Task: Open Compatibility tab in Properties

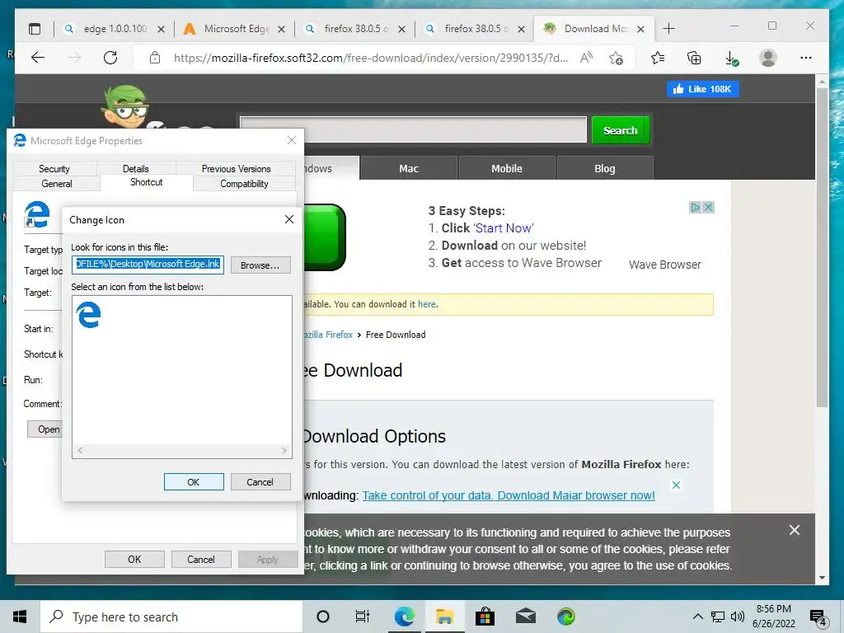Action: (x=244, y=184)
